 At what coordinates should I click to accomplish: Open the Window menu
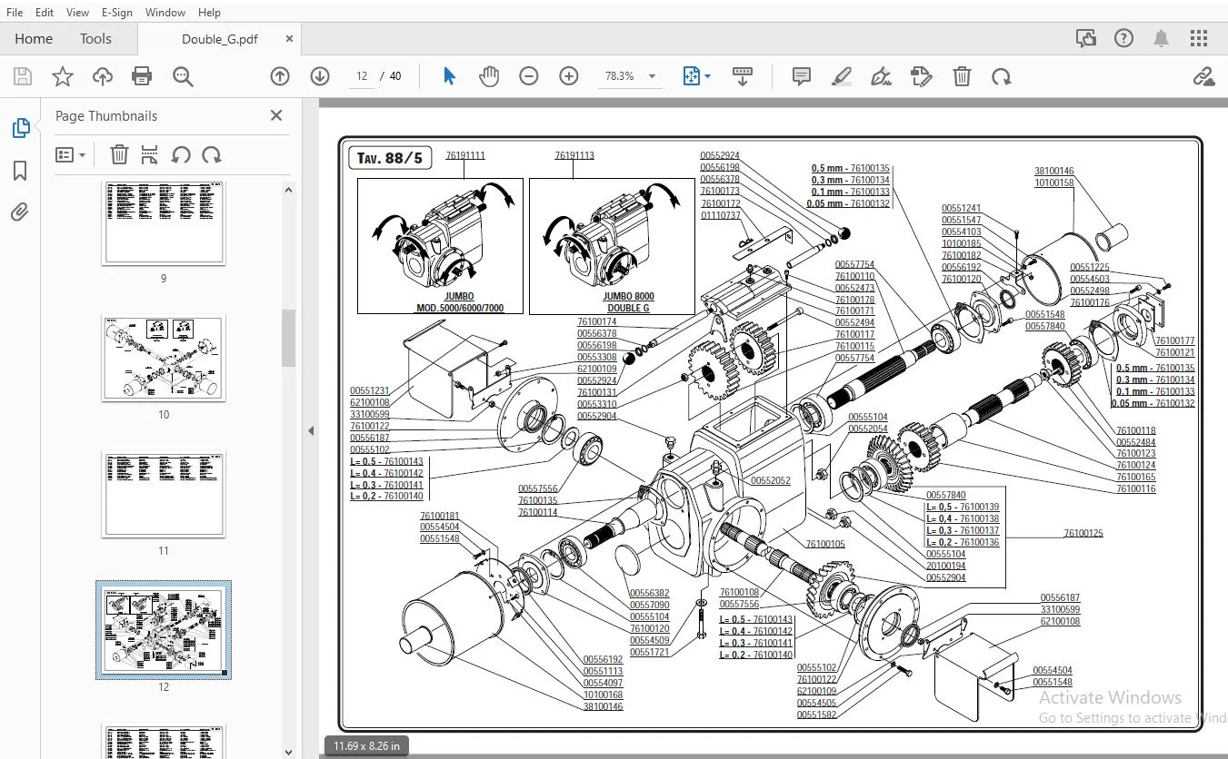[165, 12]
